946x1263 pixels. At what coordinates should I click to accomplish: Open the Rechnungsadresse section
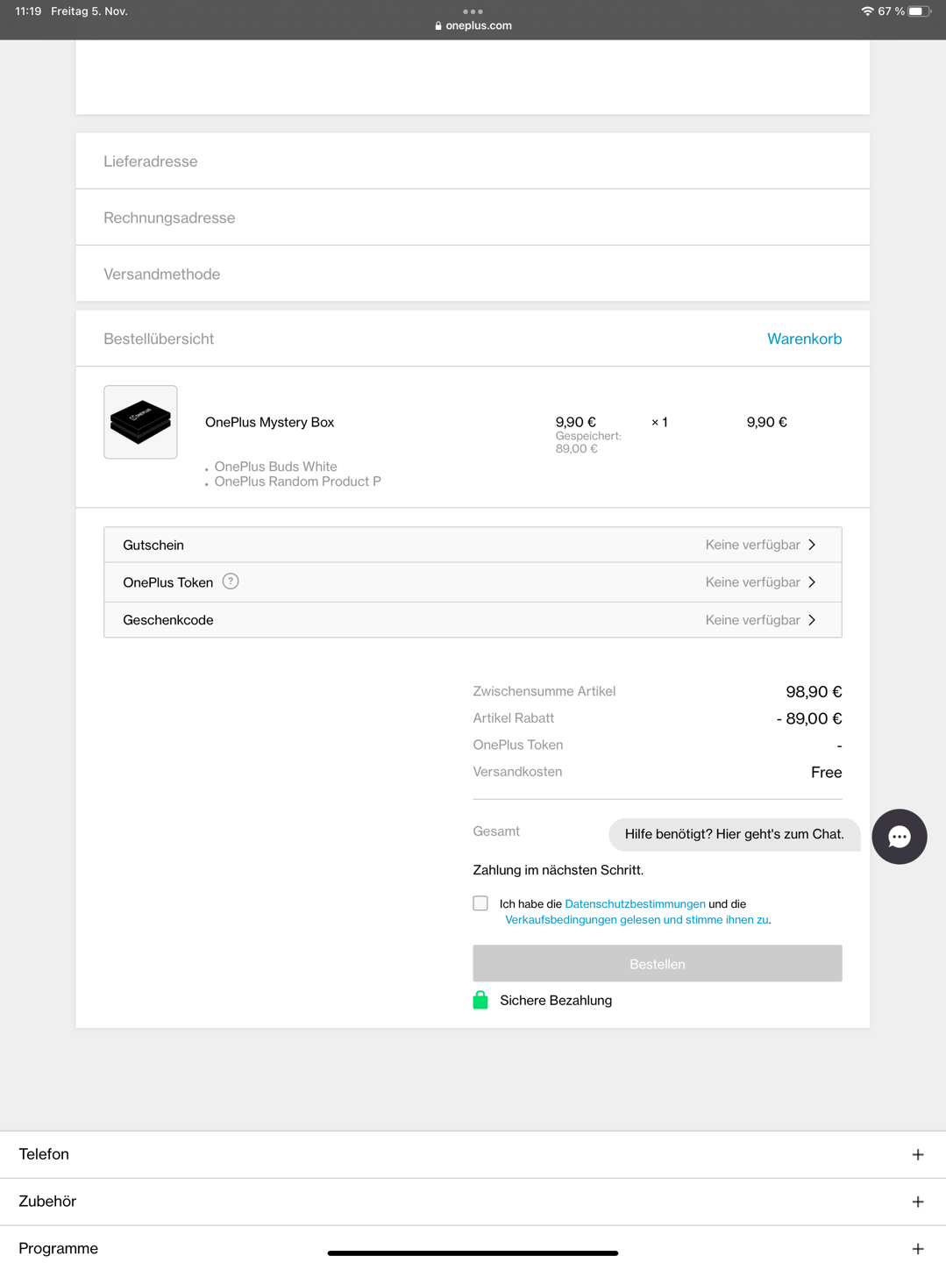pyautogui.click(x=473, y=218)
